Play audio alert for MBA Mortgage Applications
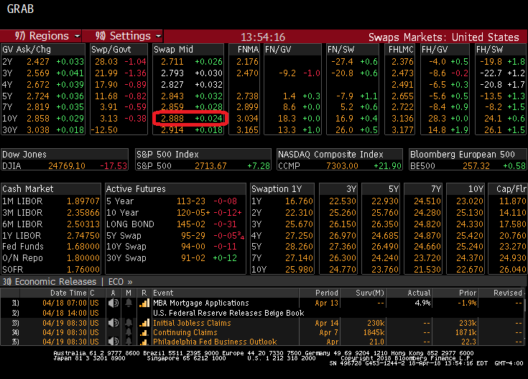528x379 pixels. (114, 303)
